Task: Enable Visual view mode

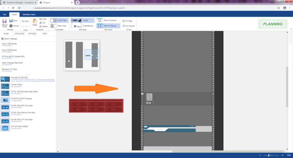Action: (82, 20)
